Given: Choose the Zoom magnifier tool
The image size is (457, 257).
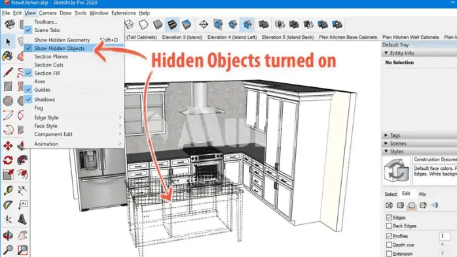Looking at the screenshot, I should 8,250.
